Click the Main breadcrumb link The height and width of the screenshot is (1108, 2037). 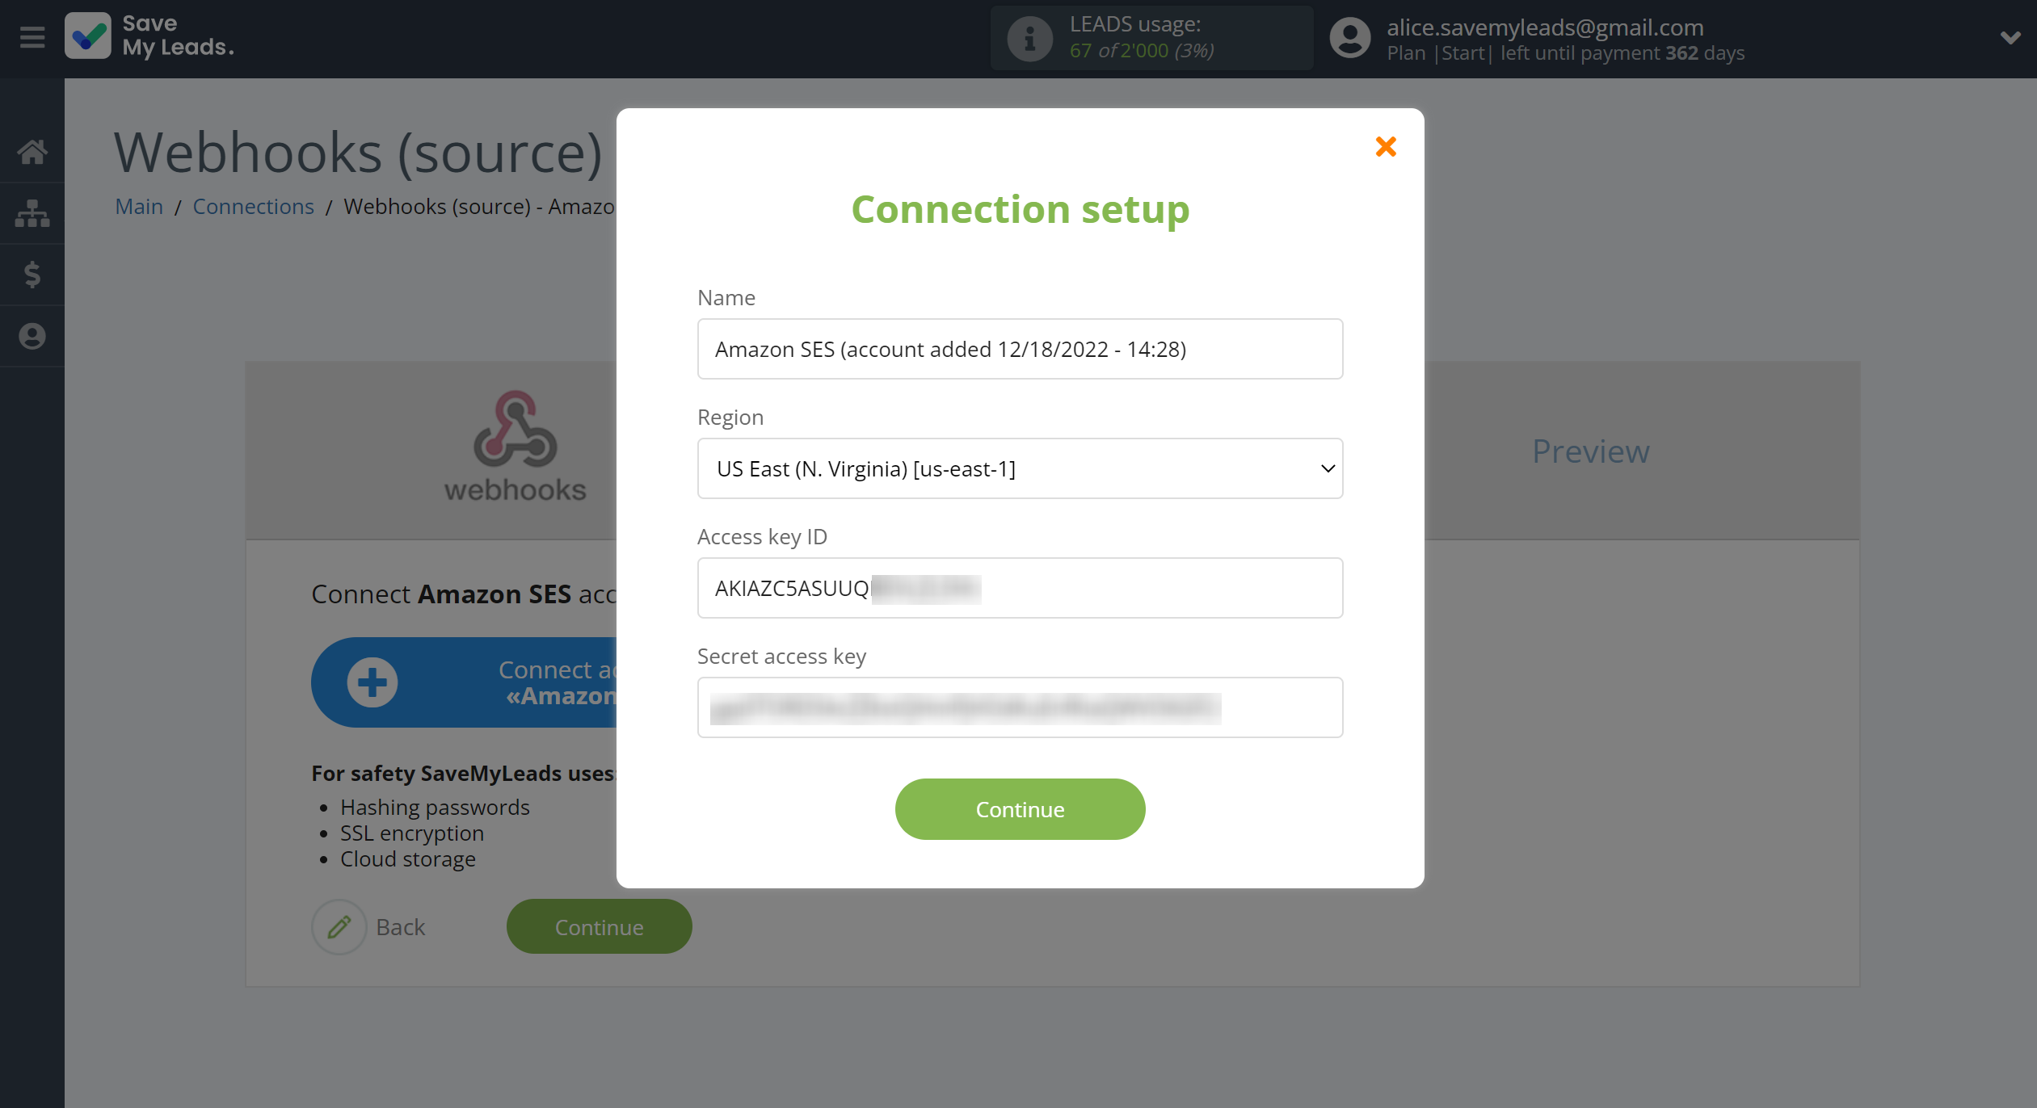tap(139, 207)
